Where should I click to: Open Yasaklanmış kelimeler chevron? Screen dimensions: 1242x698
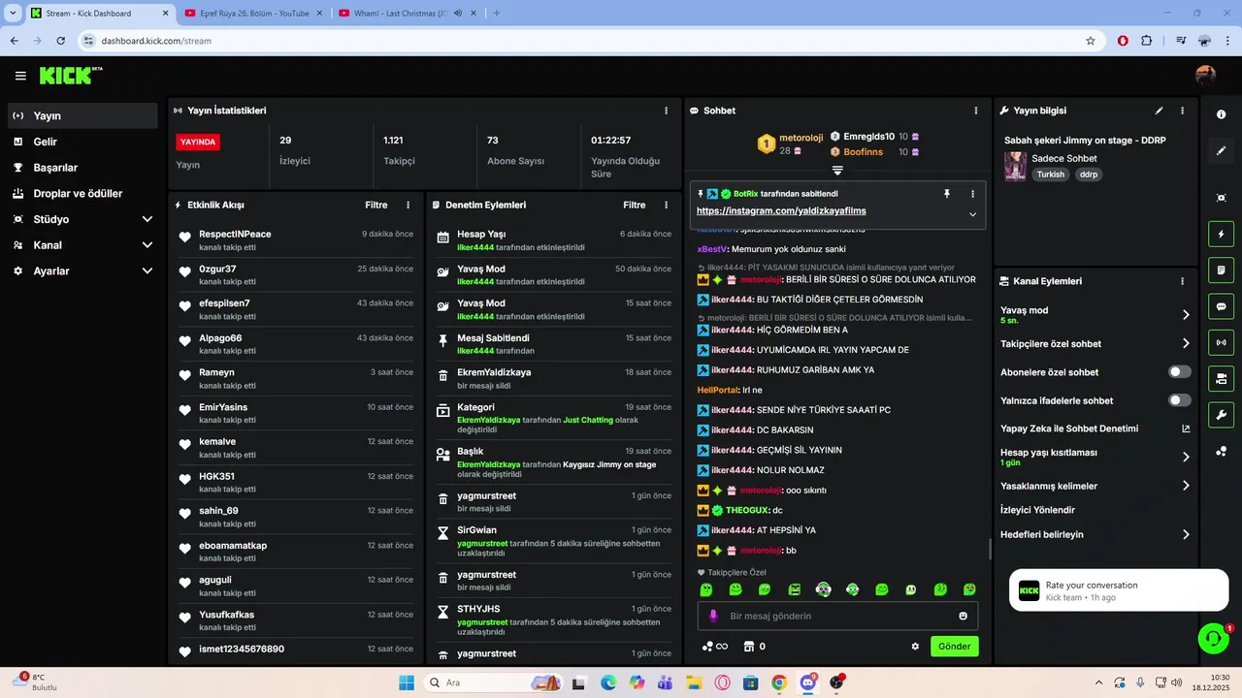[x=1186, y=486]
